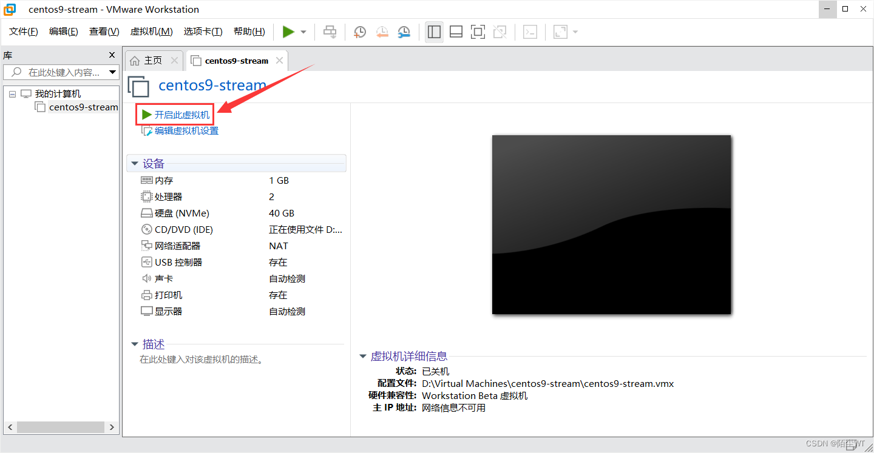Click the stretch guest display icon
The height and width of the screenshot is (453, 874).
[560, 32]
